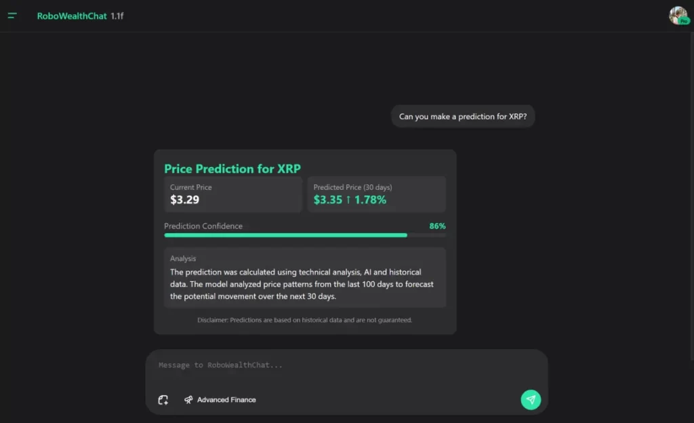Open the user profile avatar
This screenshot has height=423, width=694.
[677, 15]
